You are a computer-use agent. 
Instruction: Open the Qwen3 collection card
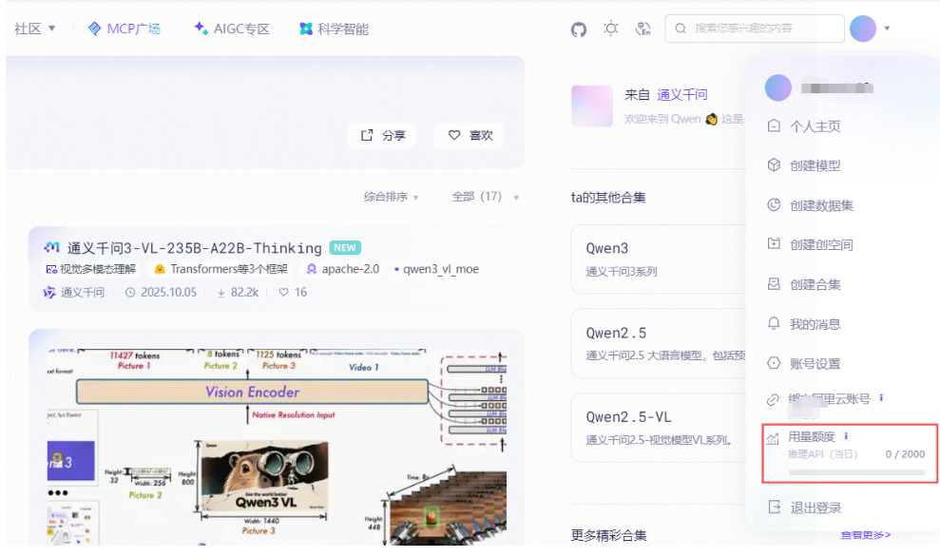[x=659, y=259]
